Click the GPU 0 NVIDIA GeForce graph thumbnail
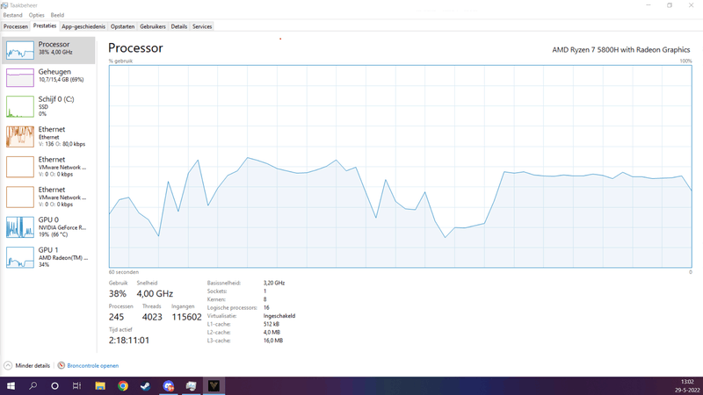This screenshot has height=395, width=703. click(19, 227)
